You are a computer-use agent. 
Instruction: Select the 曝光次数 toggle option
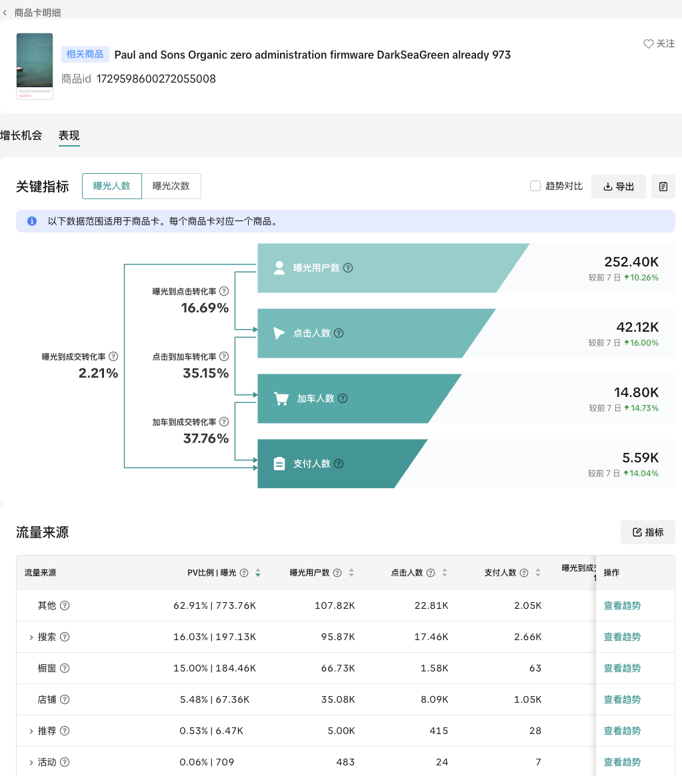pyautogui.click(x=171, y=187)
